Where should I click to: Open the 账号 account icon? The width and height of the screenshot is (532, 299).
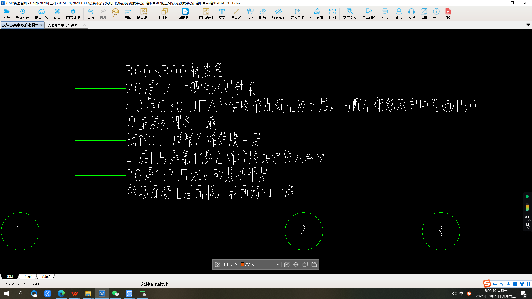399,14
